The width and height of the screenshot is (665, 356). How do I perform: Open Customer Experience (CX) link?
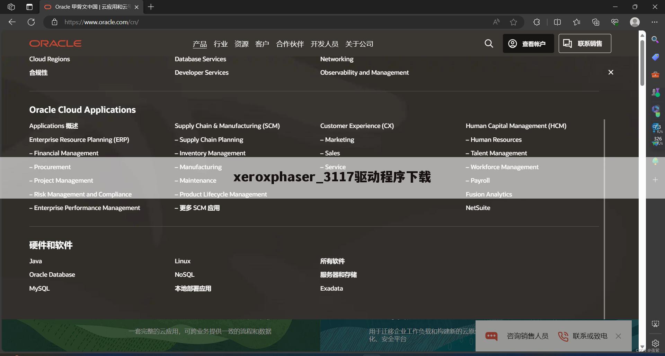pos(357,126)
